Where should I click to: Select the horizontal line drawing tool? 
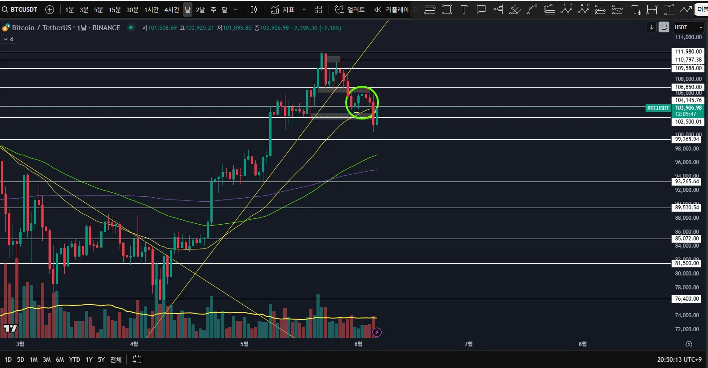click(430, 9)
